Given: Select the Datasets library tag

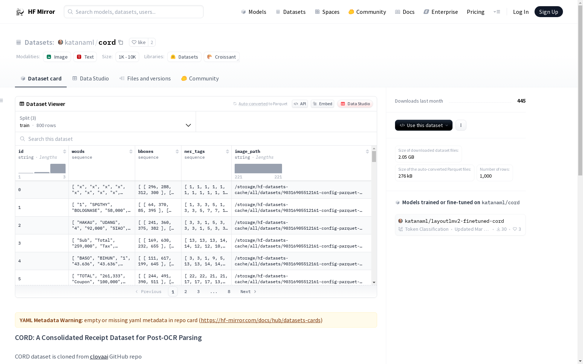Looking at the screenshot, I should 184,57.
